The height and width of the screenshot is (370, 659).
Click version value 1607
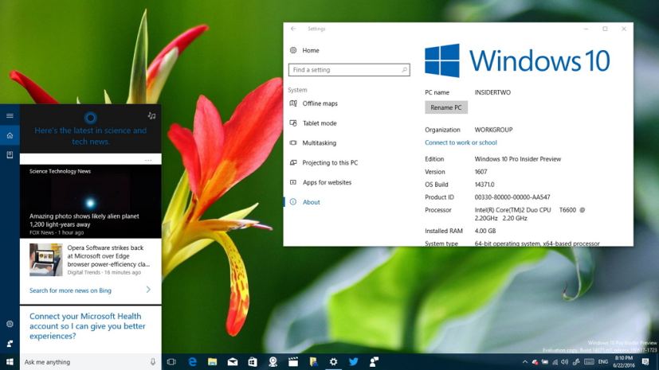(x=481, y=172)
